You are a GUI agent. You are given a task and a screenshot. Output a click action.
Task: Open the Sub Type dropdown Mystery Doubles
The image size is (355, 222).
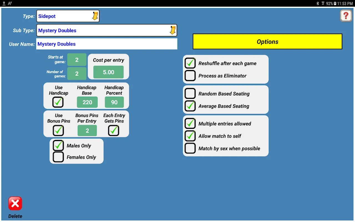pyautogui.click(x=107, y=30)
